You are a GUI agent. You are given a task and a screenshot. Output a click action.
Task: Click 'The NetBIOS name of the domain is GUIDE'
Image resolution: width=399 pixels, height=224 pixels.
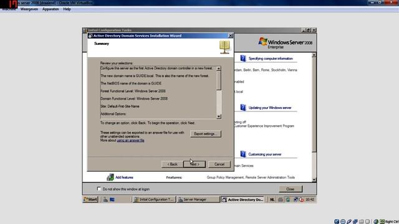131,83
